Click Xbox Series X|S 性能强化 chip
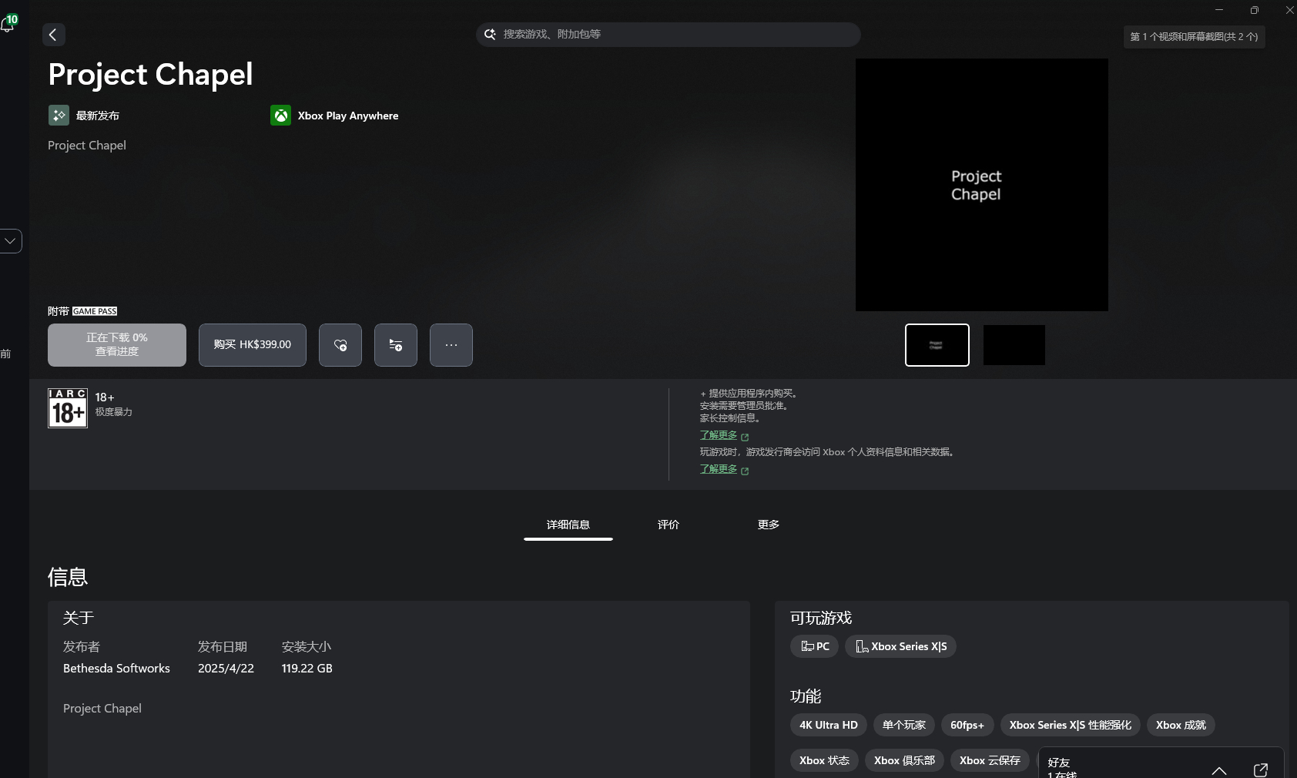This screenshot has height=778, width=1297. (1071, 725)
